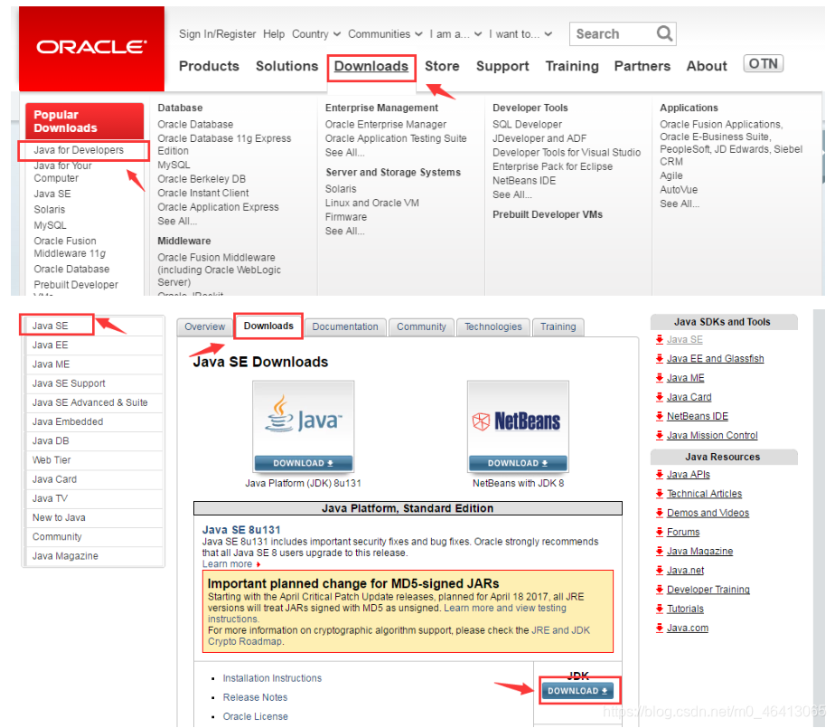The height and width of the screenshot is (728, 835).
Task: Open the 'I am a...' dropdown
Action: [455, 34]
